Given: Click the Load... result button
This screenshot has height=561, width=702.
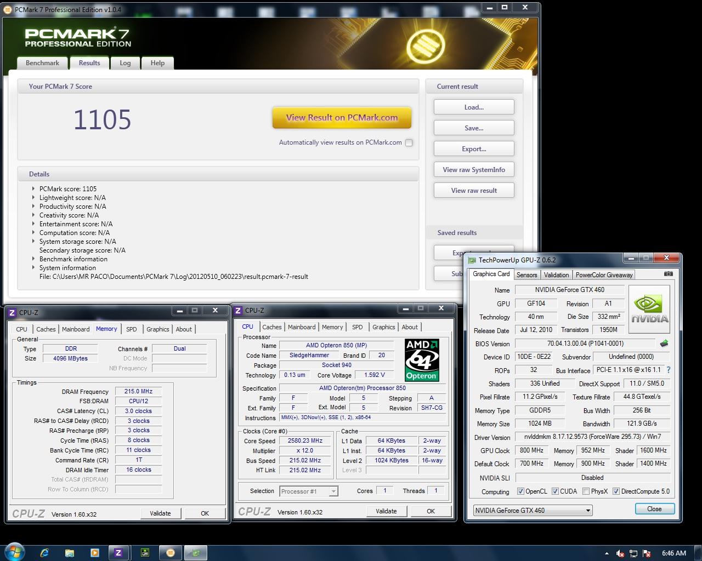Looking at the screenshot, I should click(x=474, y=107).
